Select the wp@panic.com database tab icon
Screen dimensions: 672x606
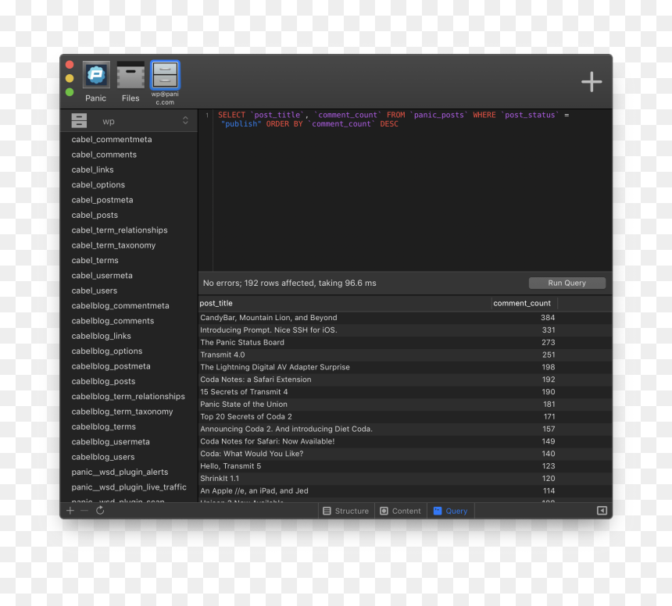click(165, 75)
